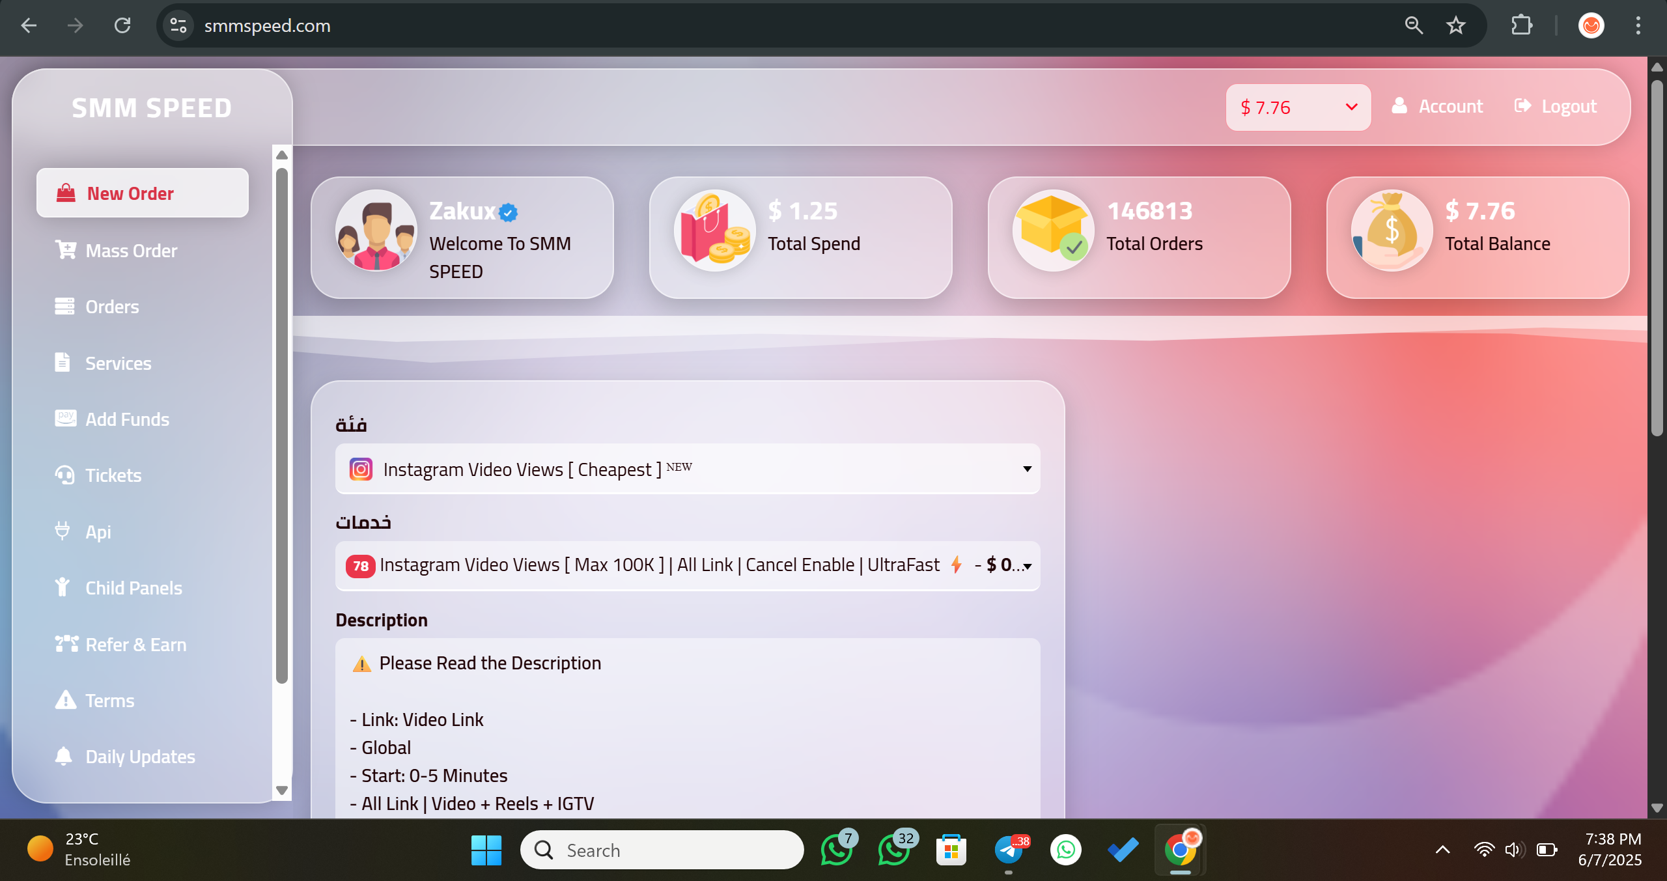This screenshot has height=881, width=1667.
Task: Open the Child Panels link
Action: (133, 588)
